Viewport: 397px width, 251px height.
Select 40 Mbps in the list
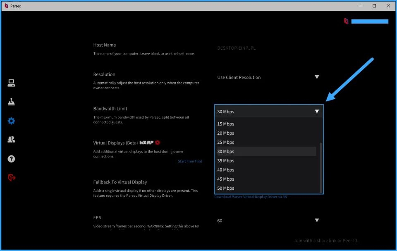point(226,170)
